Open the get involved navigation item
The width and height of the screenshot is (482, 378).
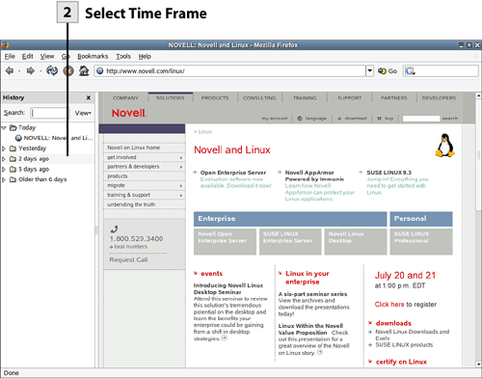point(145,157)
